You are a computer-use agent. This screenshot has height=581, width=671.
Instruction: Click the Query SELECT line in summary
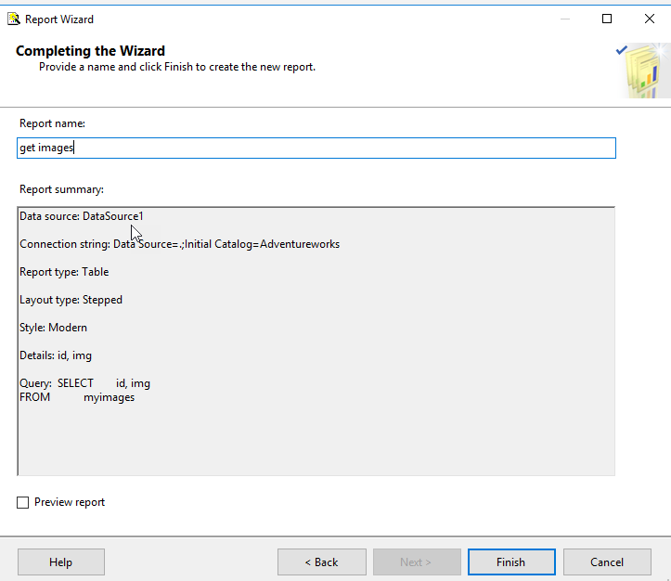coord(84,383)
